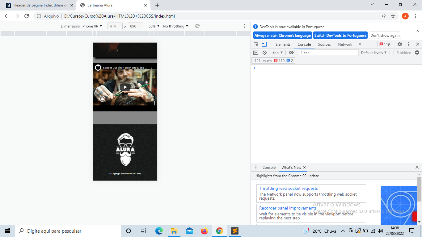Focus the console Filter field
Screen dimensions: 422x237
[329, 53]
